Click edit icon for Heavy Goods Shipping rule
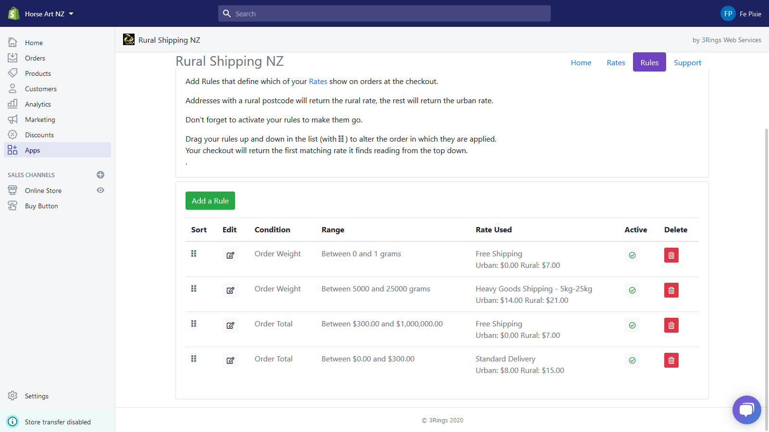This screenshot has height=432, width=769. (x=230, y=290)
